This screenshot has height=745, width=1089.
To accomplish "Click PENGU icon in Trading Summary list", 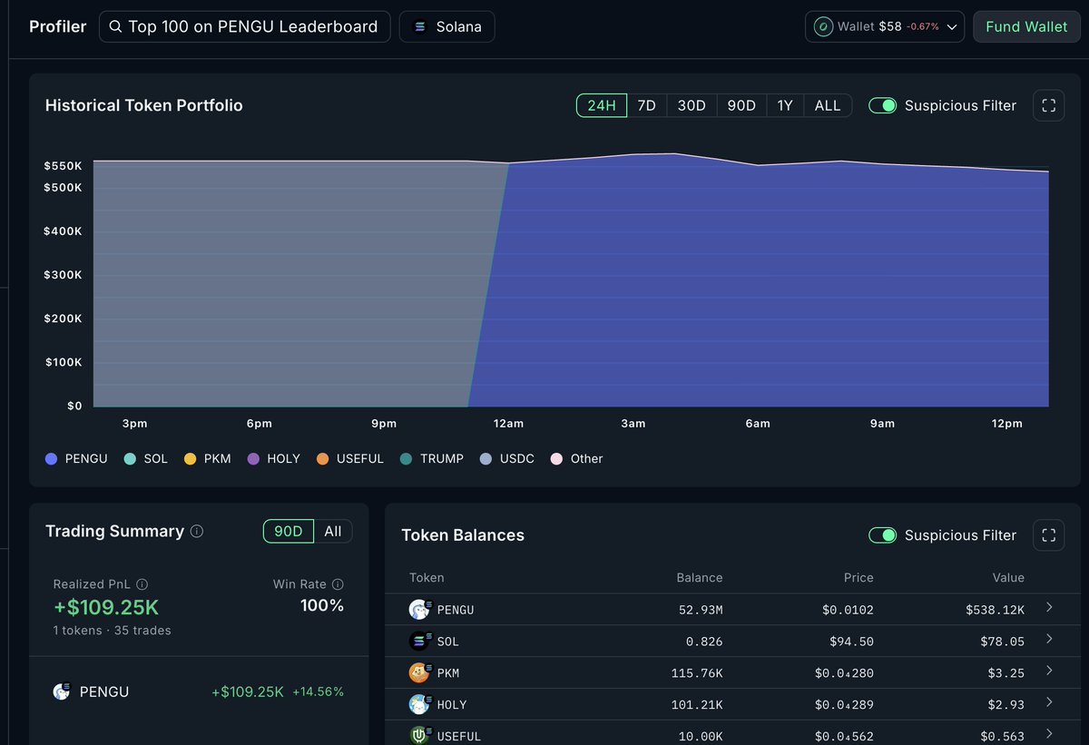I will [61, 692].
